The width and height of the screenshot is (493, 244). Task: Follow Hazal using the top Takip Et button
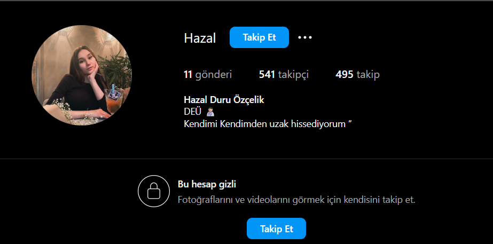[x=259, y=37]
